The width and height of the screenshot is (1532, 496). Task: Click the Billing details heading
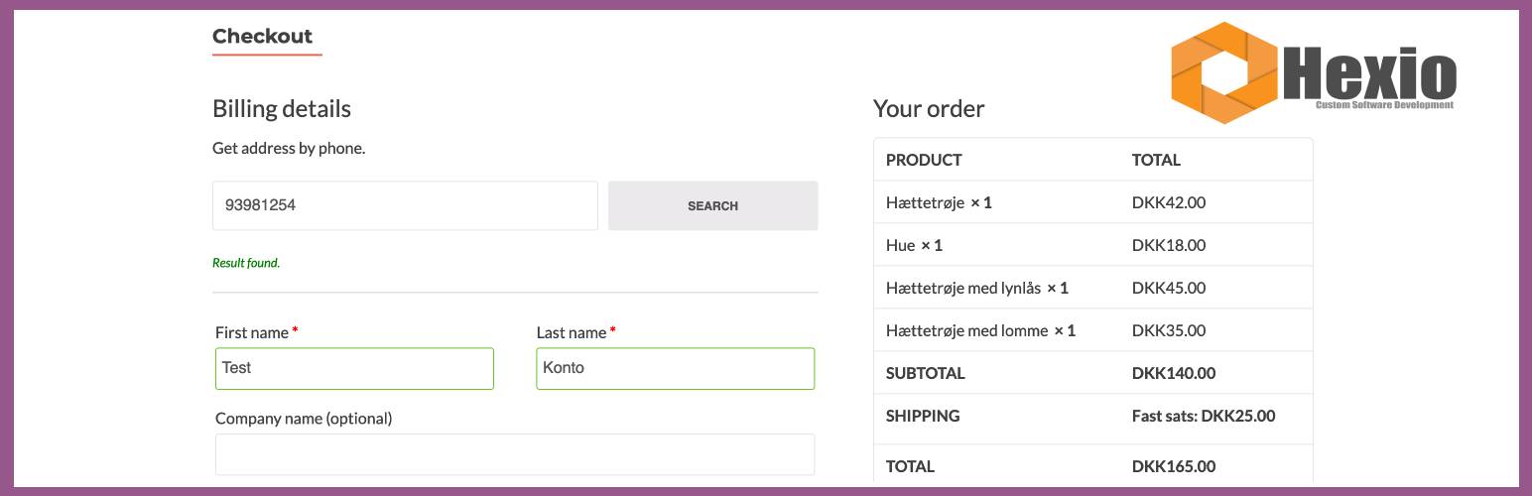[x=282, y=108]
